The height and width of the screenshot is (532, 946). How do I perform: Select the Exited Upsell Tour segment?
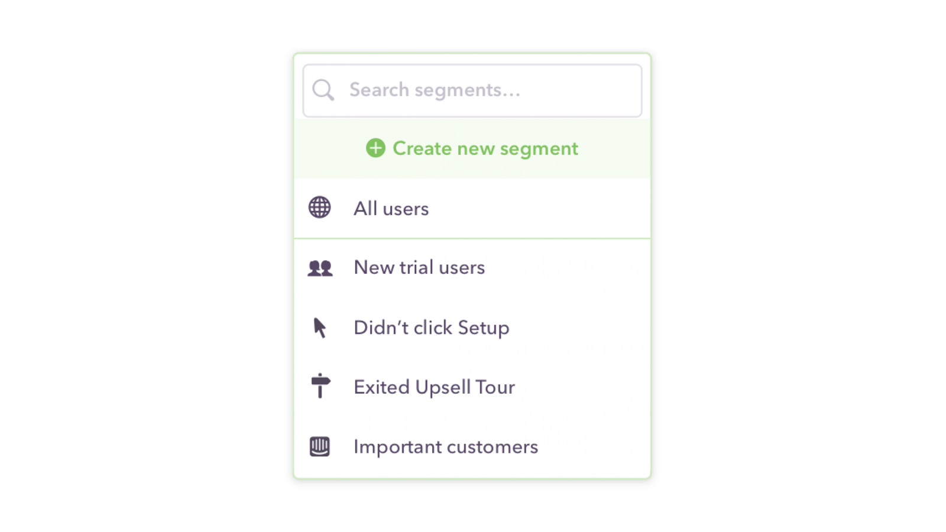(x=434, y=387)
